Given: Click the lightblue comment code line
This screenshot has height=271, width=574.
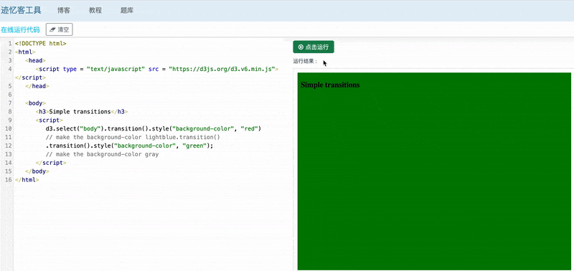Looking at the screenshot, I should (x=133, y=137).
